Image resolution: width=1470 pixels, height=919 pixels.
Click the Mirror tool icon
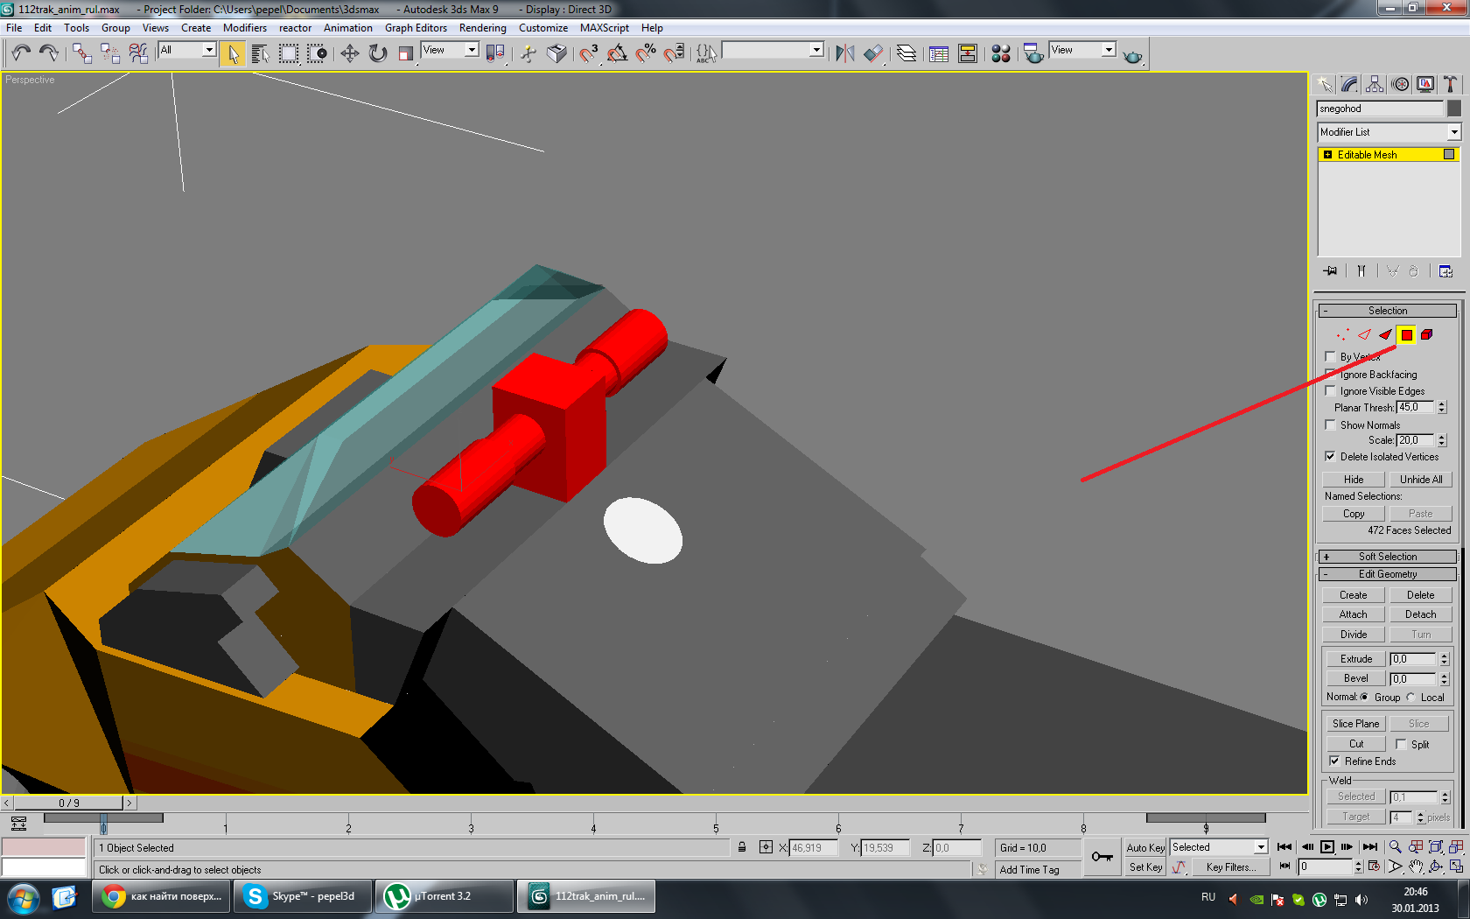pos(843,53)
